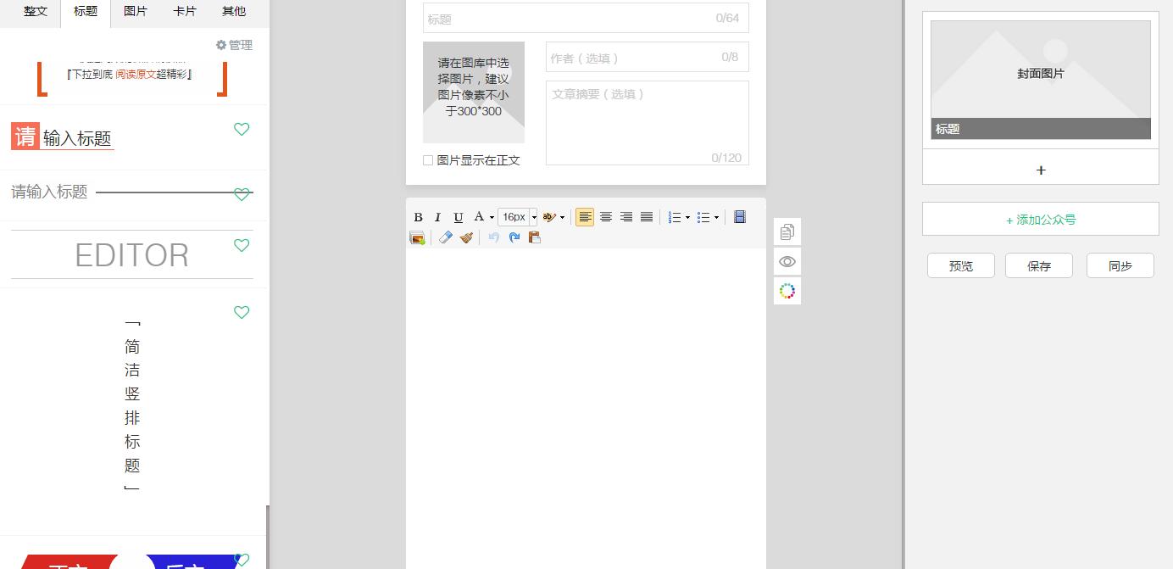Open the font color dropdown arrow
This screenshot has width=1173, height=569.
click(x=492, y=217)
